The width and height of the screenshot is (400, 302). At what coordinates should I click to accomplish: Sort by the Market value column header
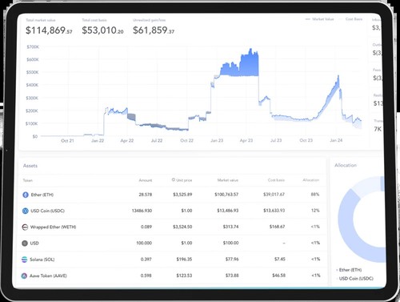[228, 180]
